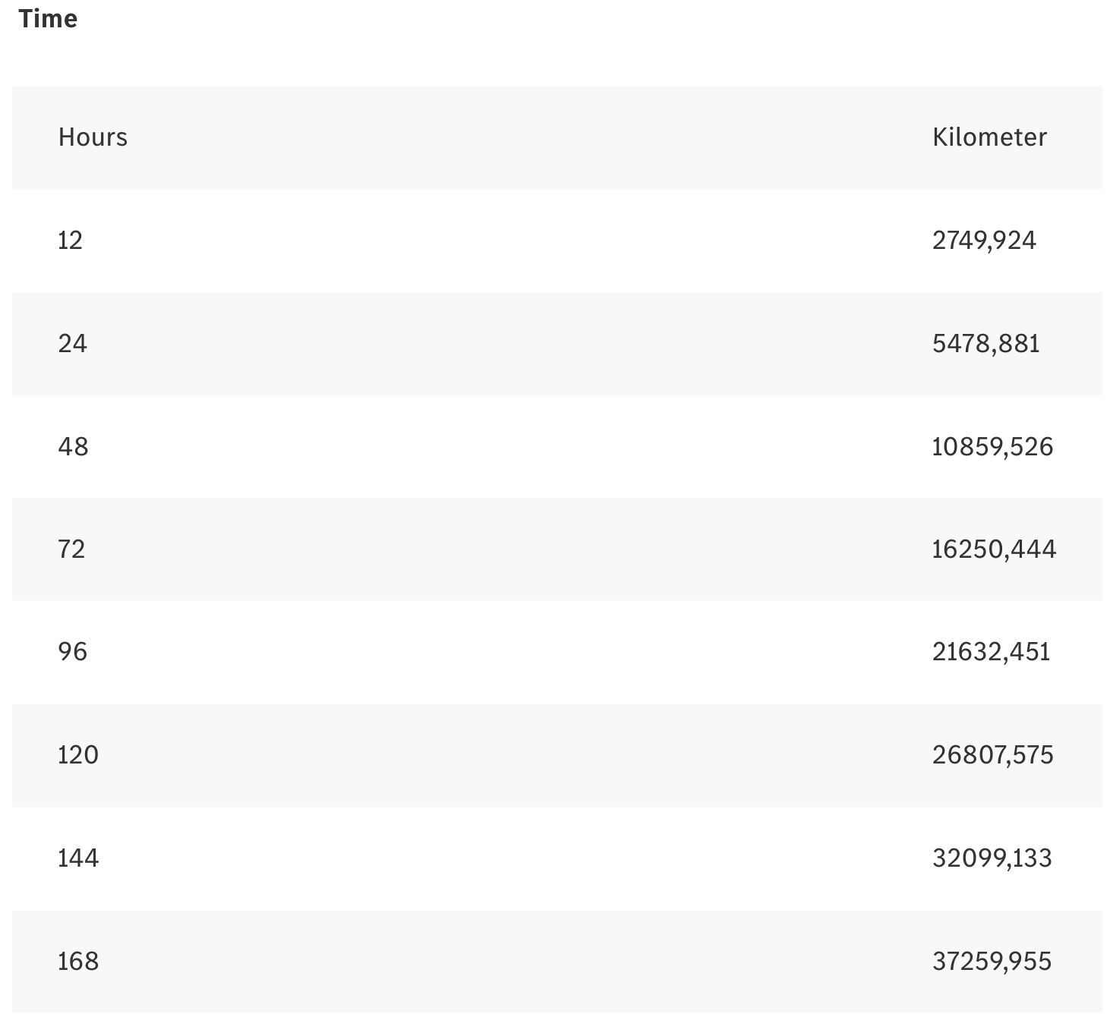Viewport: 1110px width, 1020px height.
Task: Select the 16250,444 kilometer value
Action: click(x=994, y=549)
